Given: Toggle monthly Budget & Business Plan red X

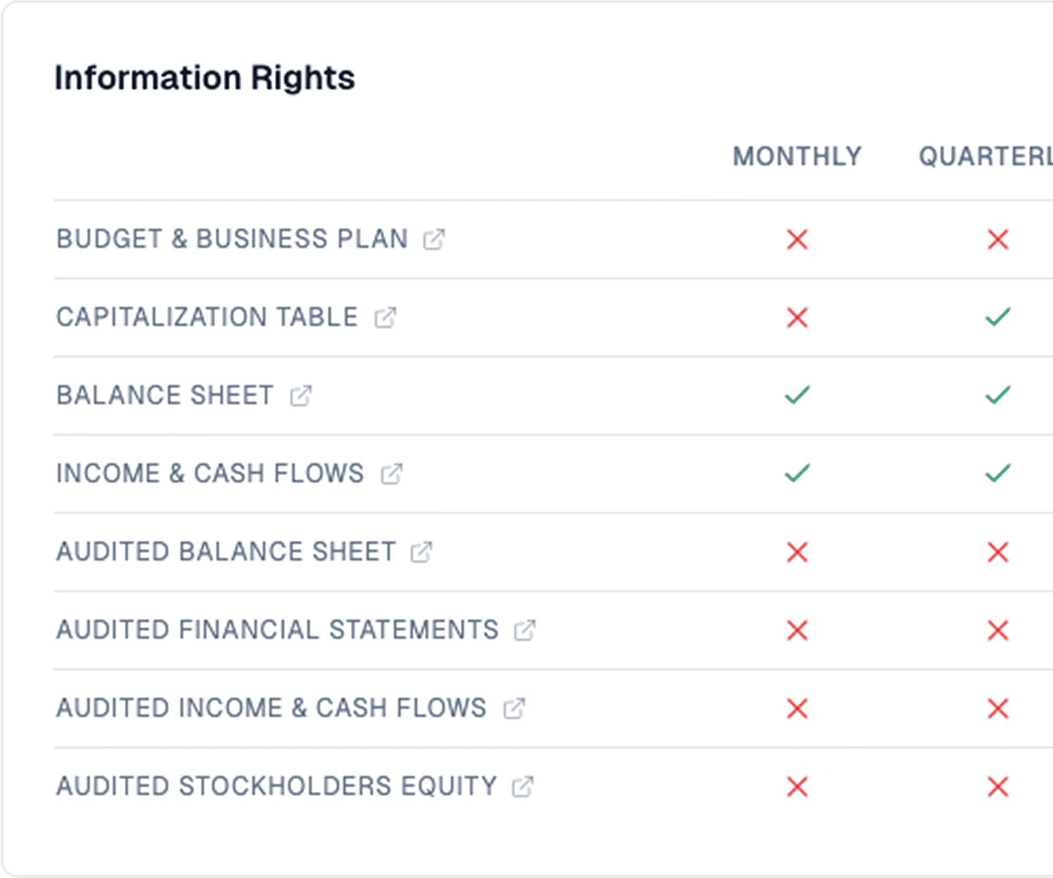Looking at the screenshot, I should [797, 239].
